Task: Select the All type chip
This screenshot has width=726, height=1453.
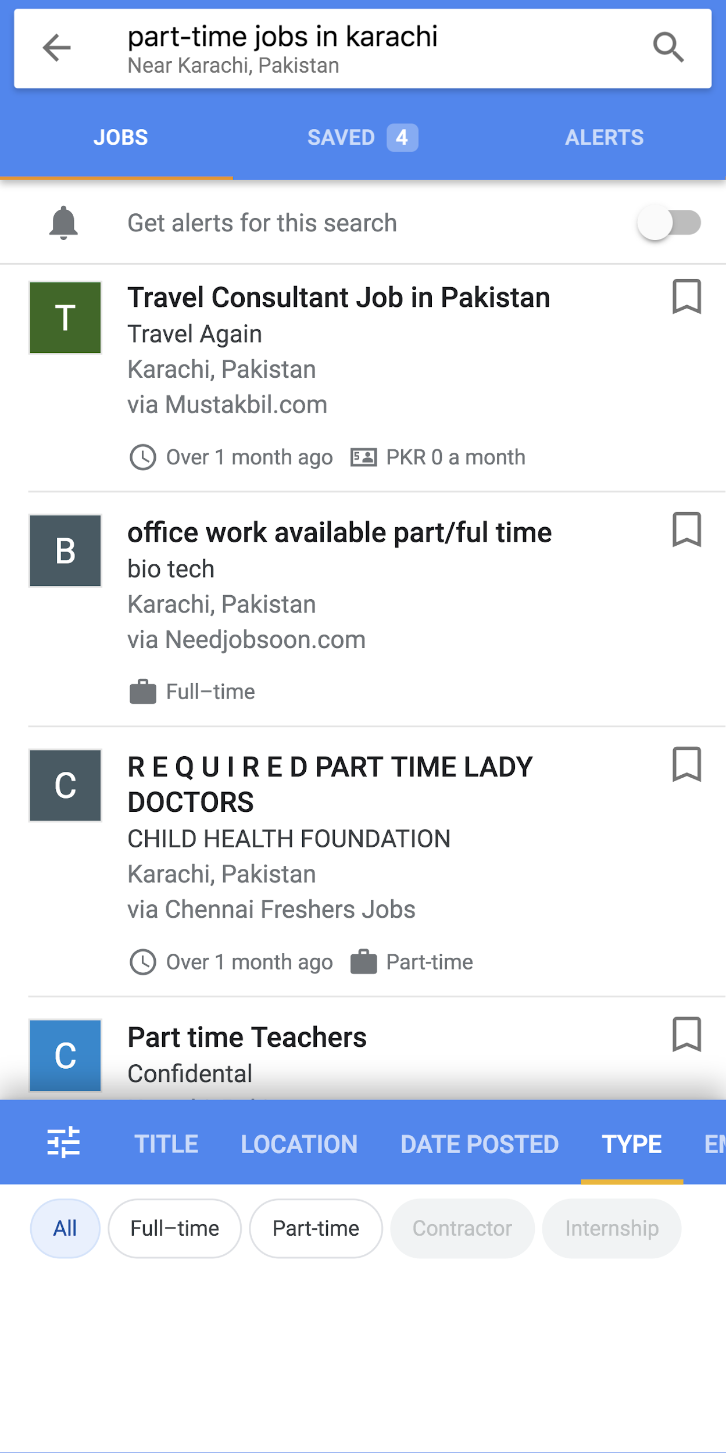Action: click(65, 1228)
